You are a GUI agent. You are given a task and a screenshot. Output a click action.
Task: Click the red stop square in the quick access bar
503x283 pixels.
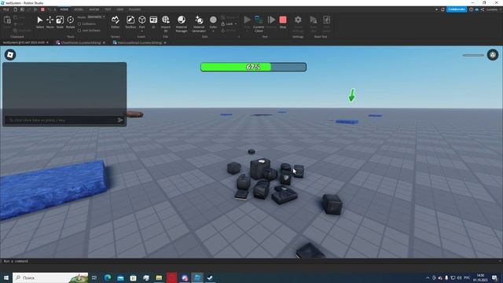[x=42, y=9]
